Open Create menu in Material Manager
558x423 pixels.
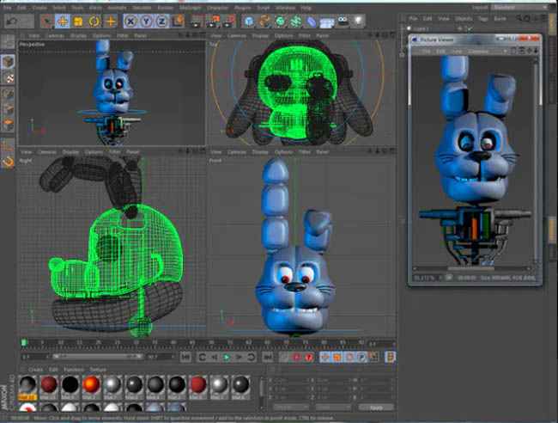click(x=35, y=370)
